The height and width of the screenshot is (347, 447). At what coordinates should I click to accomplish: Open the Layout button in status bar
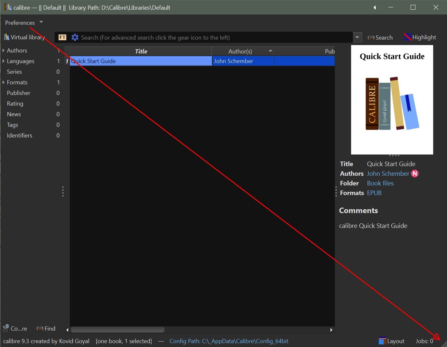click(392, 341)
